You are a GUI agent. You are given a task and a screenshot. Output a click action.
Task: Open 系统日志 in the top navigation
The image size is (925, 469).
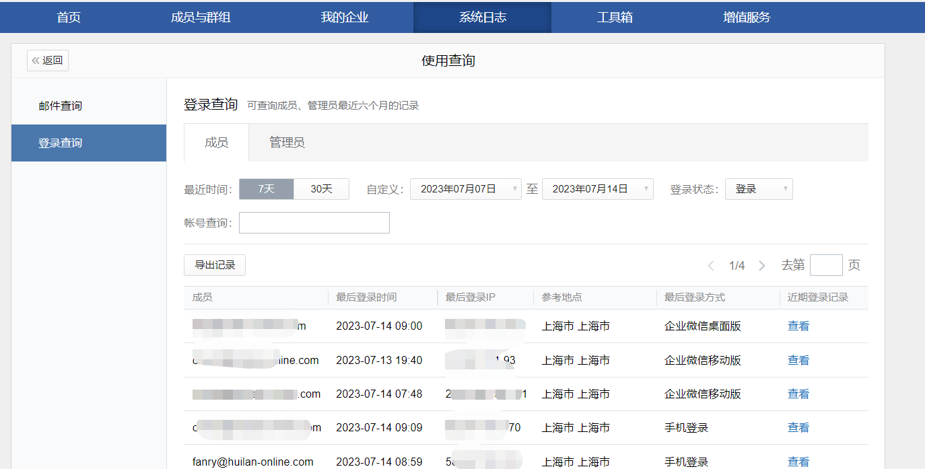482,17
